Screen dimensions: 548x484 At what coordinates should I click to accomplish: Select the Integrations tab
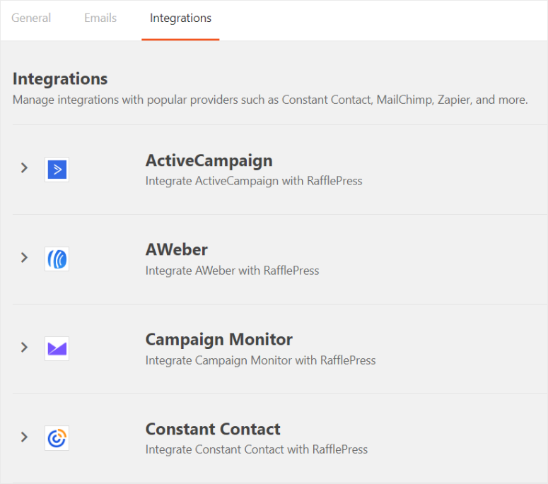coord(180,18)
